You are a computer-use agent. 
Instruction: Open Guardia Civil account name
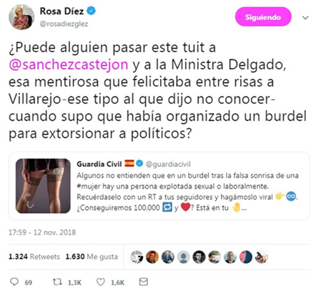[x=99, y=164]
